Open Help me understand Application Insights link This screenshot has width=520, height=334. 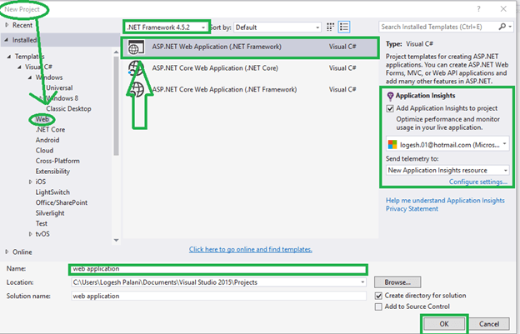click(x=445, y=201)
